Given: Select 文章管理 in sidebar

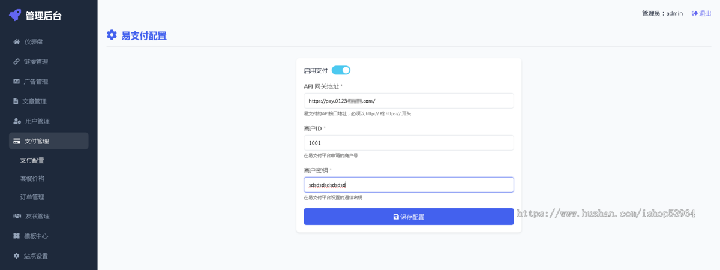Looking at the screenshot, I should point(49,101).
